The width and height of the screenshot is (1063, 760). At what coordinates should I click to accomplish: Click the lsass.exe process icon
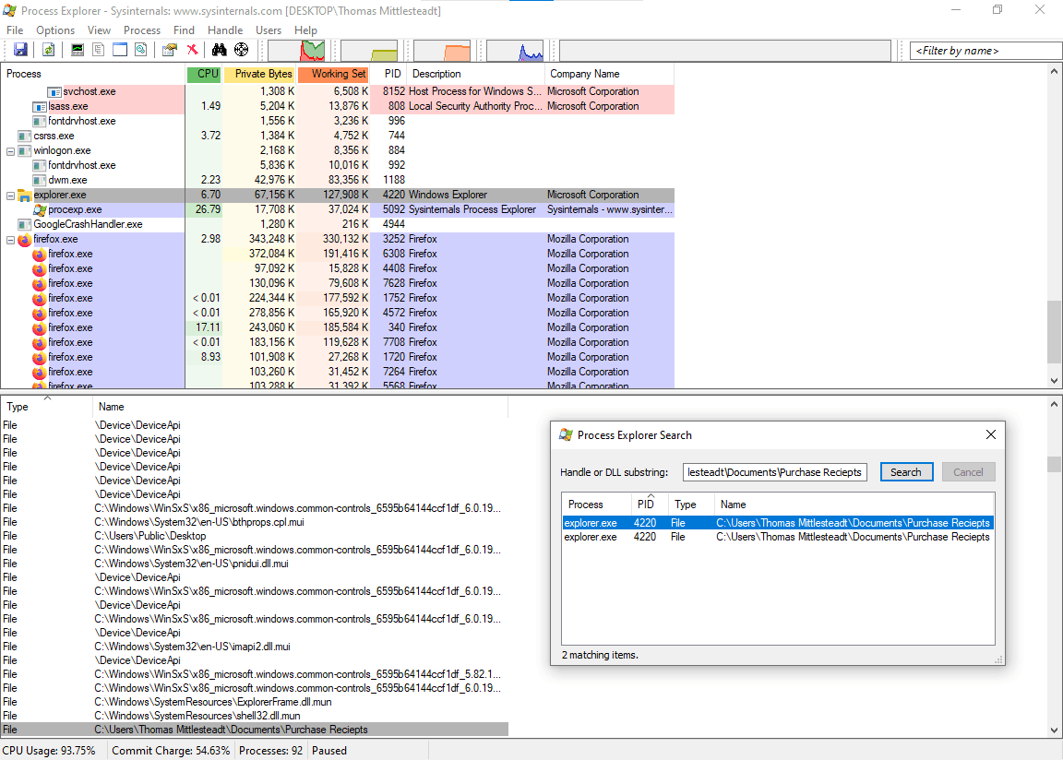(40, 106)
